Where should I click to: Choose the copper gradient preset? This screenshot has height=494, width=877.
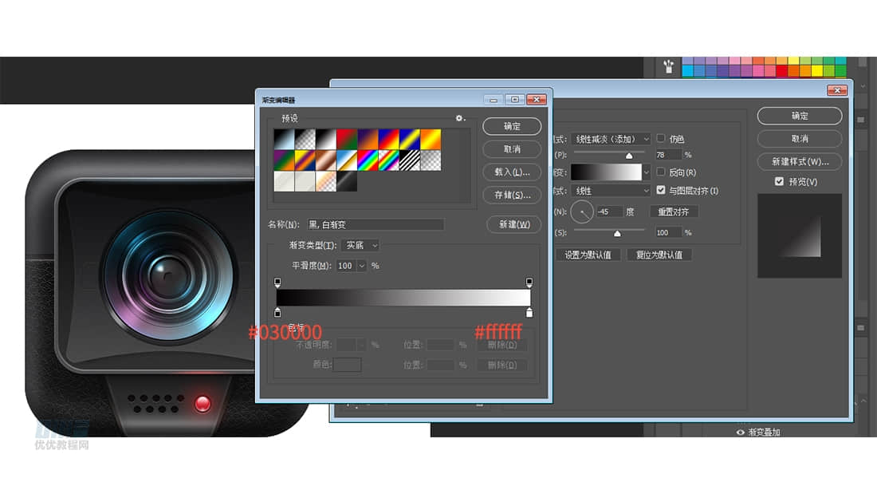click(x=326, y=160)
